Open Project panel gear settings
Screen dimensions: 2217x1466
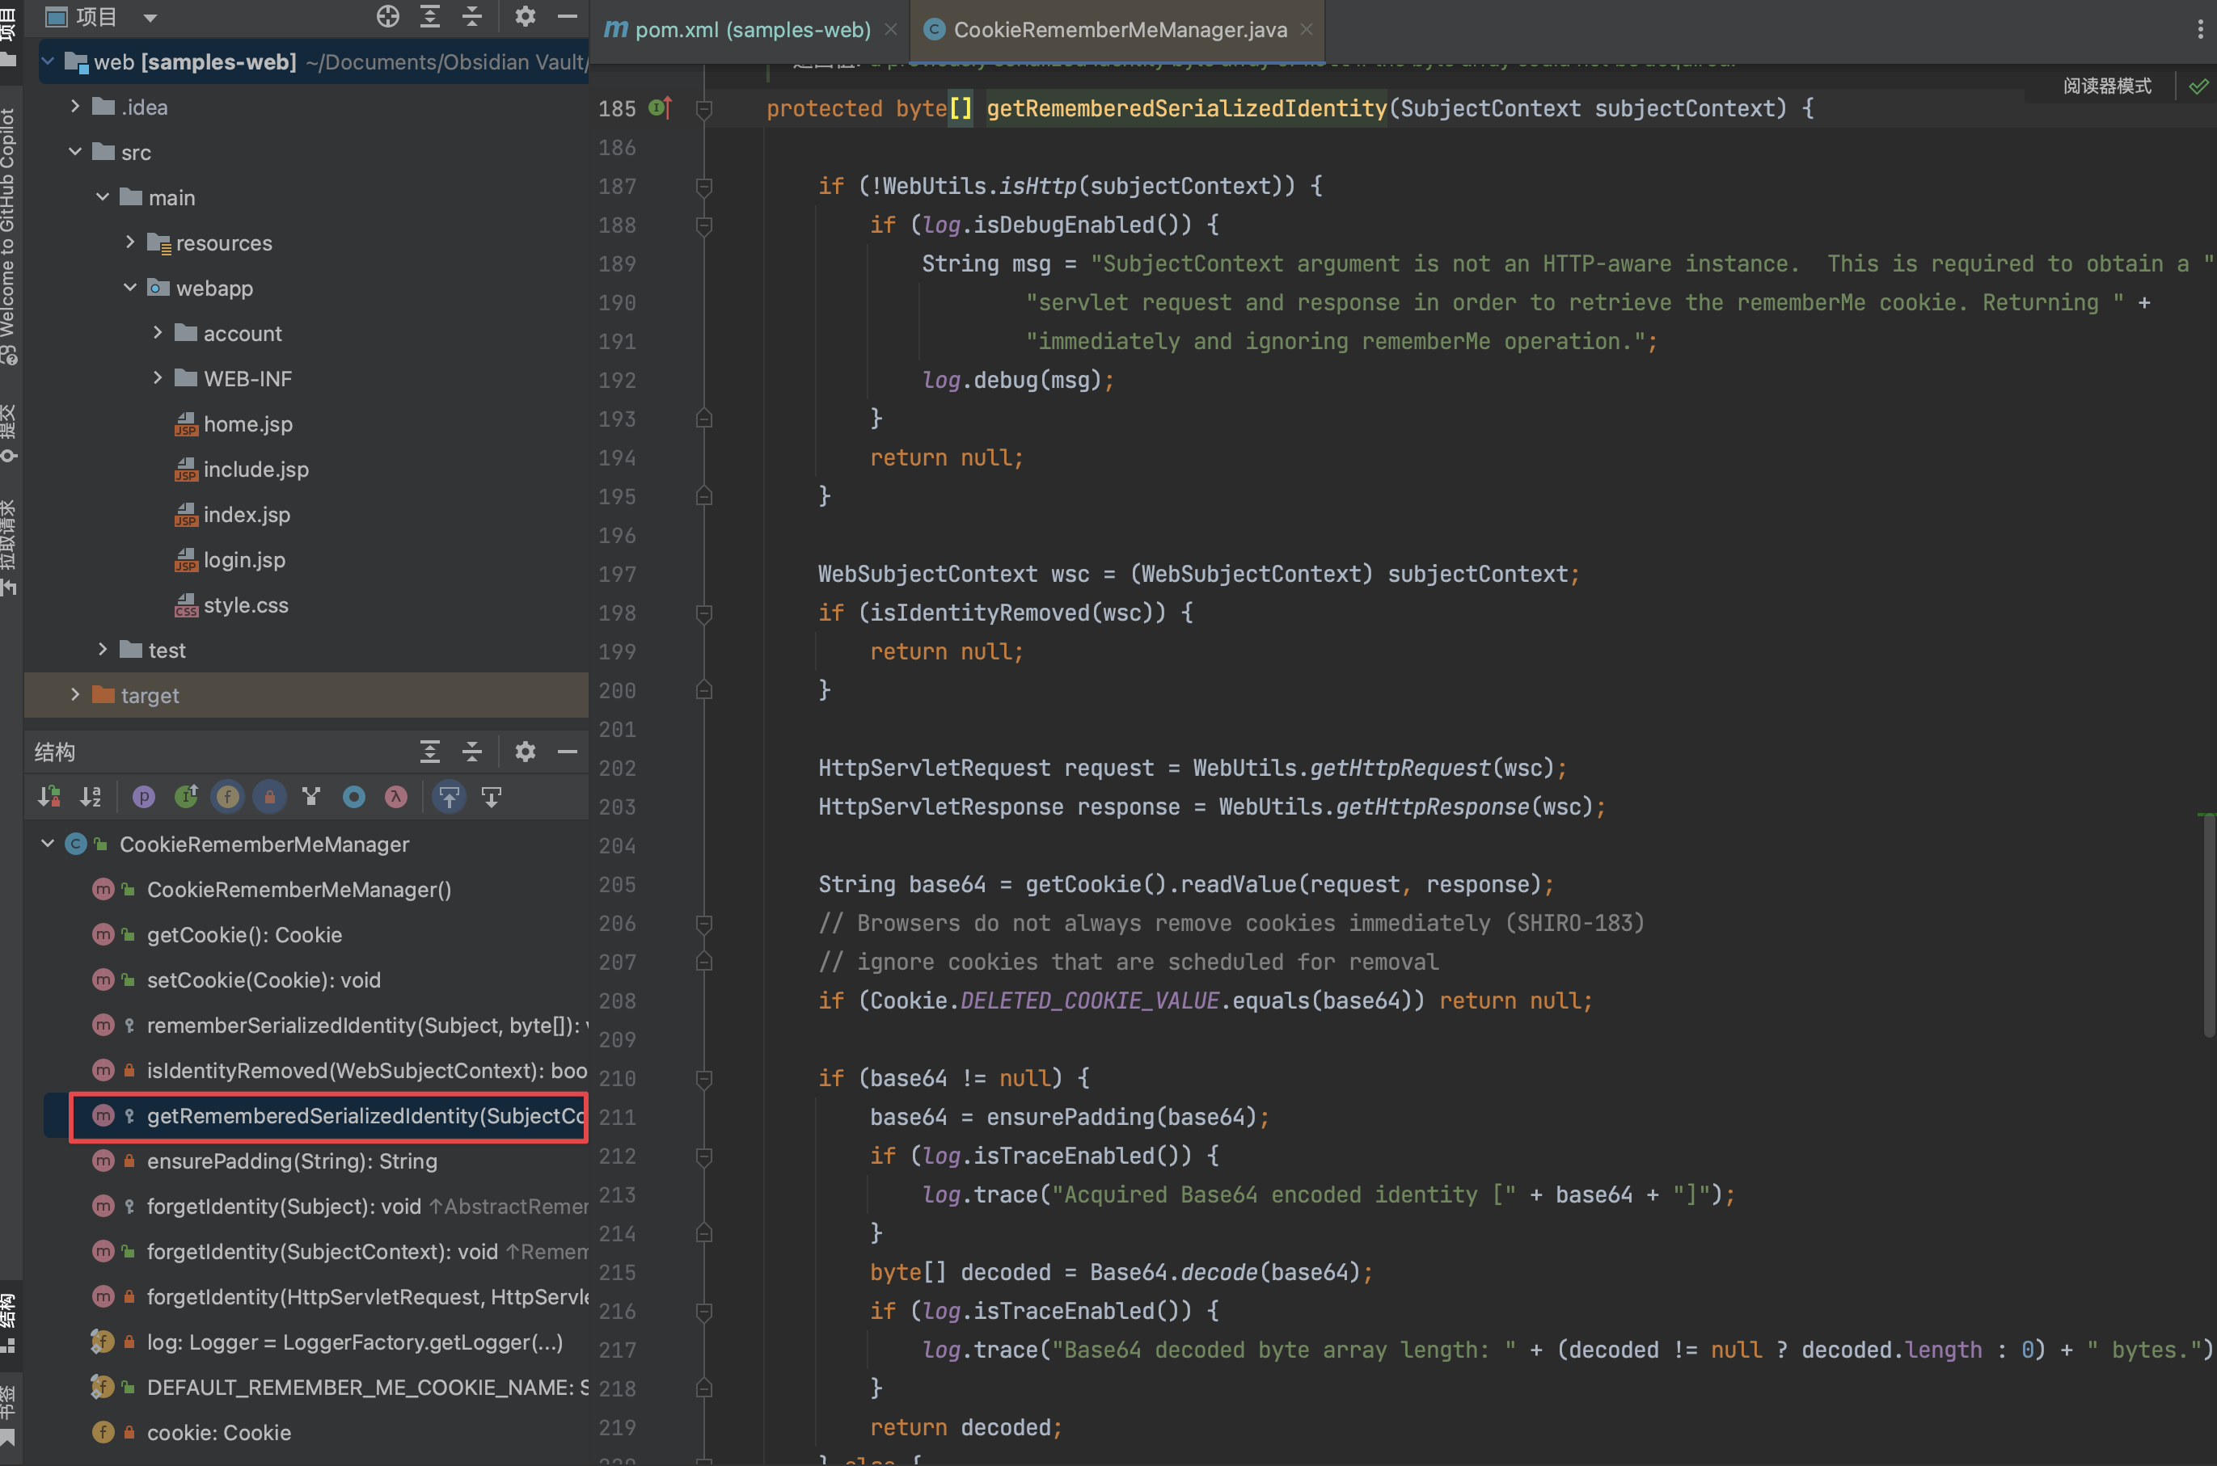(x=525, y=16)
